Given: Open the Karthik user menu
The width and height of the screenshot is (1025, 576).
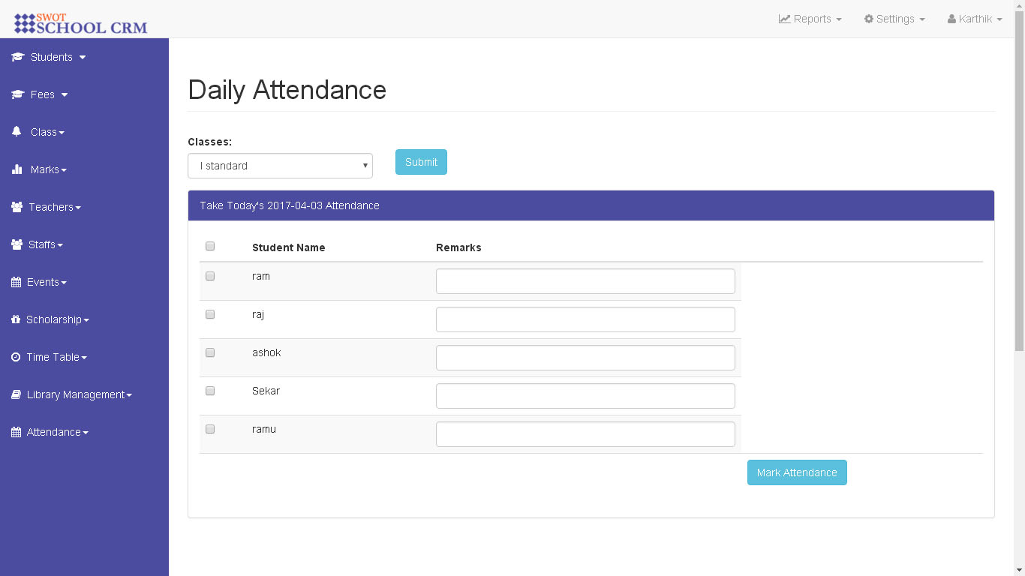Looking at the screenshot, I should pos(975,19).
